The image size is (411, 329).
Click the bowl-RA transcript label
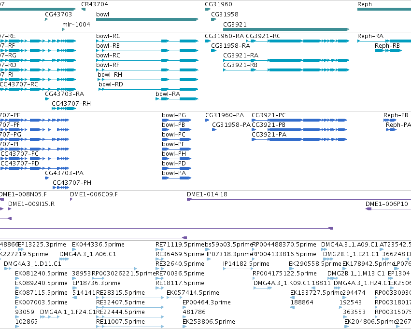pyautogui.click(x=168, y=94)
